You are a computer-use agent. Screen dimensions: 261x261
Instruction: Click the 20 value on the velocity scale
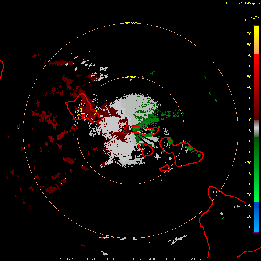tap(249, 109)
